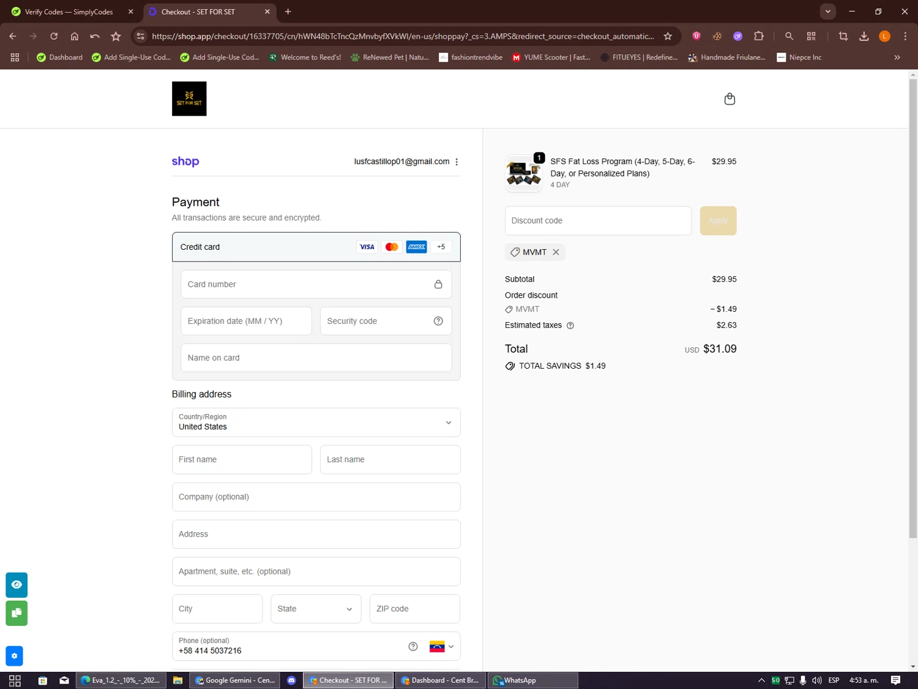
Task: Open the taskbar volume icon
Action: coord(816,680)
